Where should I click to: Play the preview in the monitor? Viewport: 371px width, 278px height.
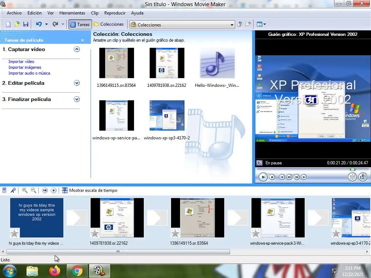tap(263, 177)
